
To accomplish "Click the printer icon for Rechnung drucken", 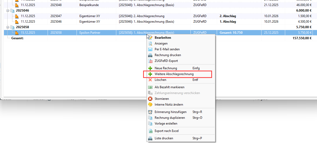I will 150,55.
